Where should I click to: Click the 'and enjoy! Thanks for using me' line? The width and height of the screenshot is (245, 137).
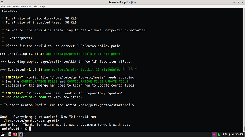tap(65, 125)
